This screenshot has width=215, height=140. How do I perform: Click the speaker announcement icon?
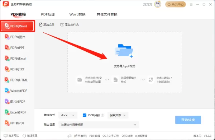click(70, 136)
